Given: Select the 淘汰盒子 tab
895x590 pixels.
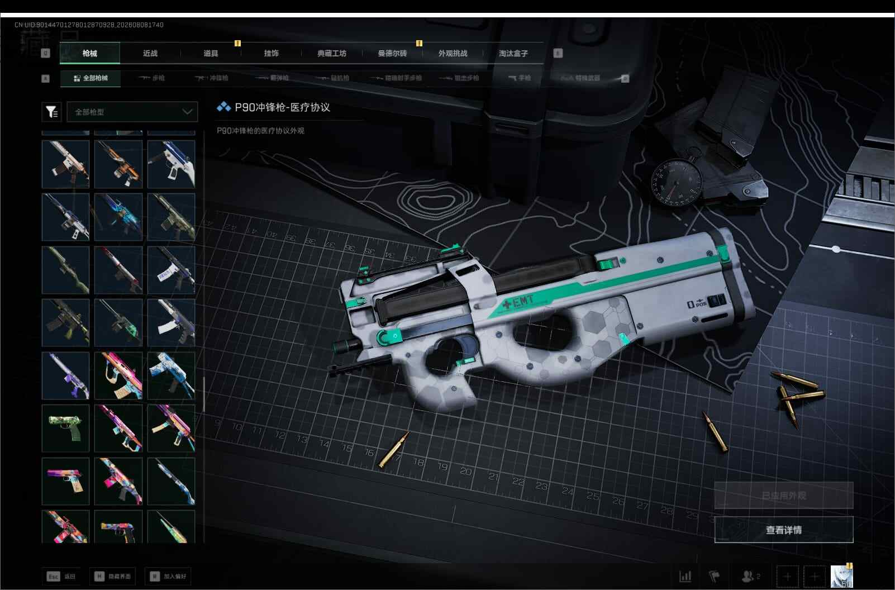Looking at the screenshot, I should pyautogui.click(x=513, y=54).
